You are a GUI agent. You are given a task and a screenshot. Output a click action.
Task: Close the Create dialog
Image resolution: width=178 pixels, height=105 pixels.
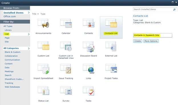176,2
